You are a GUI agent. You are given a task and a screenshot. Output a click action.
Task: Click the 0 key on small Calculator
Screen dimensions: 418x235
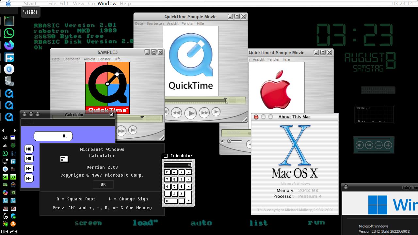pyautogui.click(x=171, y=201)
